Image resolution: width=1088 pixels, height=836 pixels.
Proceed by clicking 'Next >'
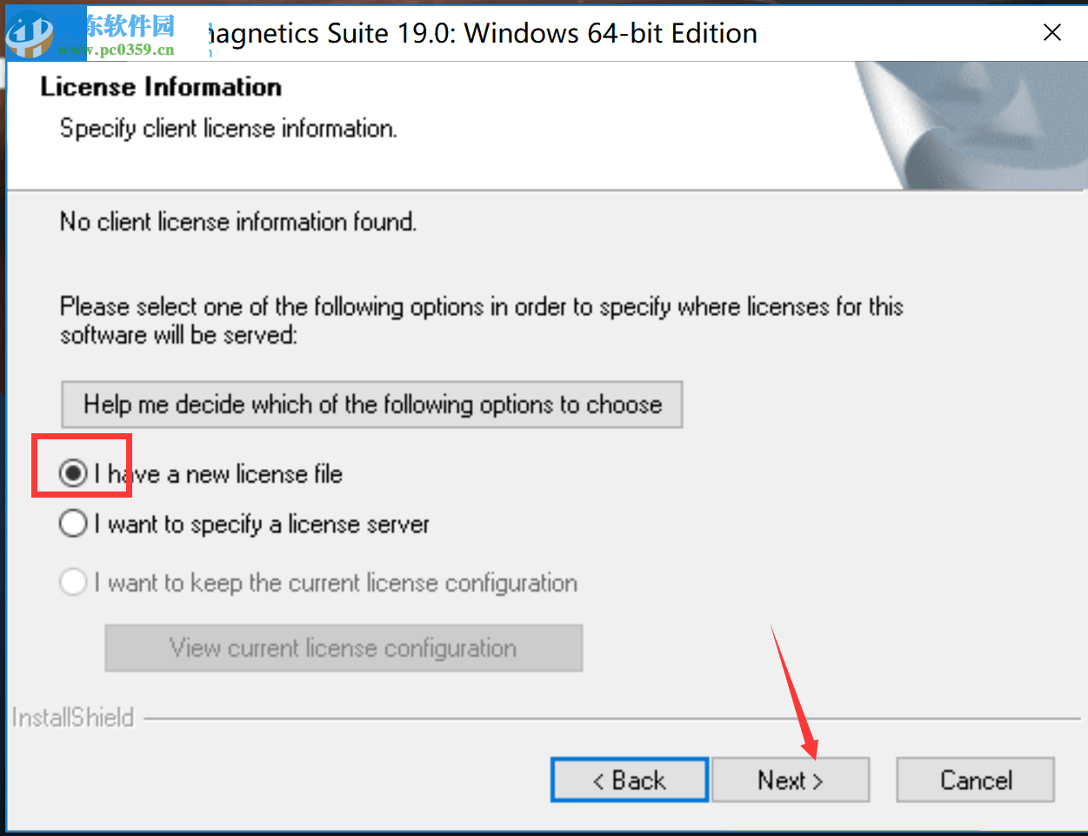[x=790, y=780]
